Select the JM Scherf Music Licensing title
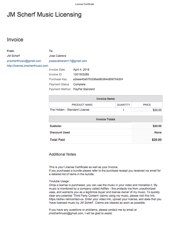Viewport: 169px width, 238px height. click(44, 14)
